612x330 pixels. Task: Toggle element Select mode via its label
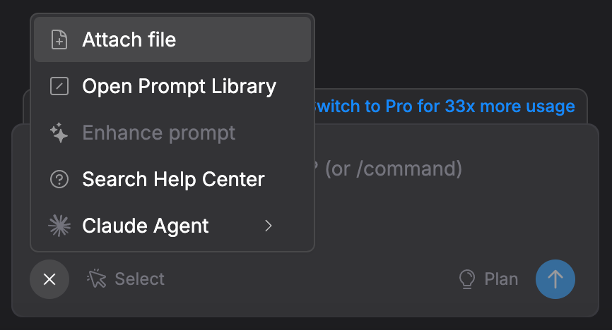point(140,279)
